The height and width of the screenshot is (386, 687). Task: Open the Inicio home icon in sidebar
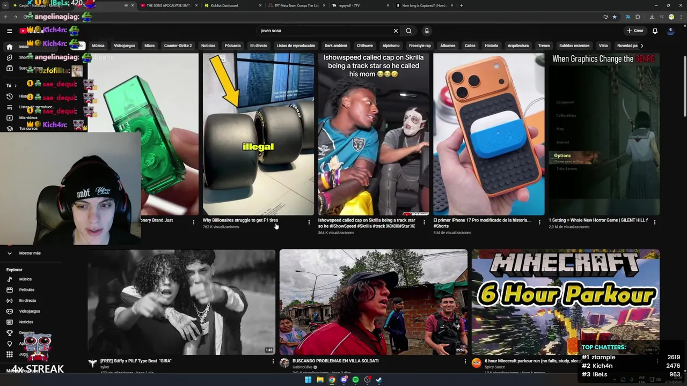point(9,47)
